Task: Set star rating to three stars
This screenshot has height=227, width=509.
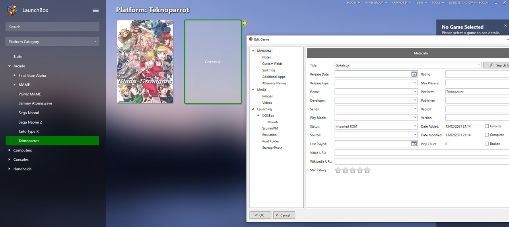Action: [x=353, y=170]
